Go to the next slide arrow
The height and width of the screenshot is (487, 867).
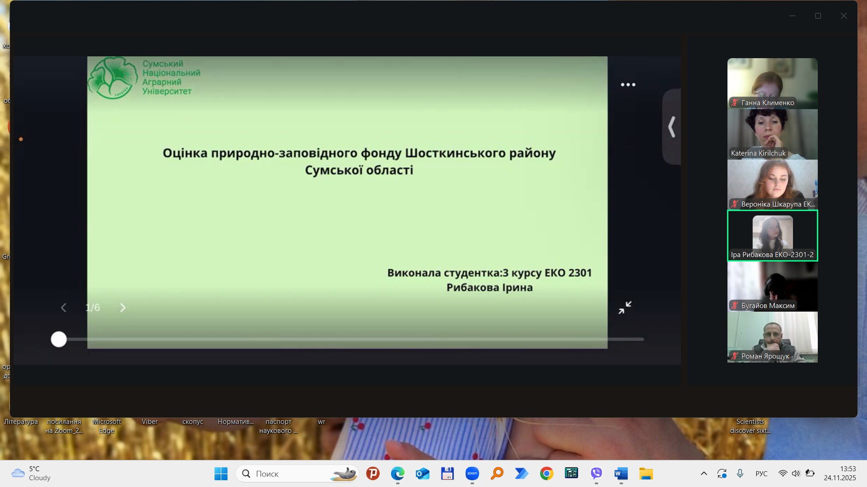click(123, 308)
